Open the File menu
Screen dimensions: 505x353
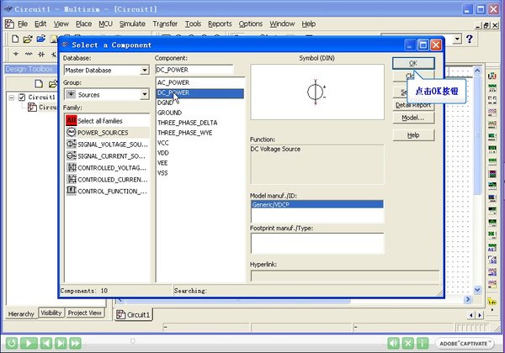coord(22,24)
